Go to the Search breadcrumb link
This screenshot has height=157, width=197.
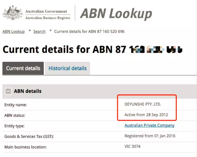39,32
